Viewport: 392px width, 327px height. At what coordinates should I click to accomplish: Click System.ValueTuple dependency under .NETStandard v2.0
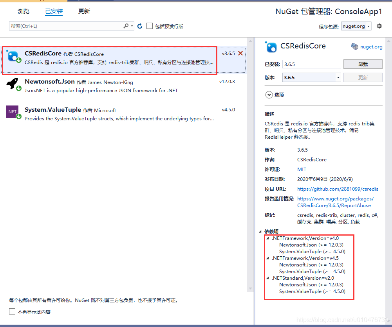click(x=312, y=291)
